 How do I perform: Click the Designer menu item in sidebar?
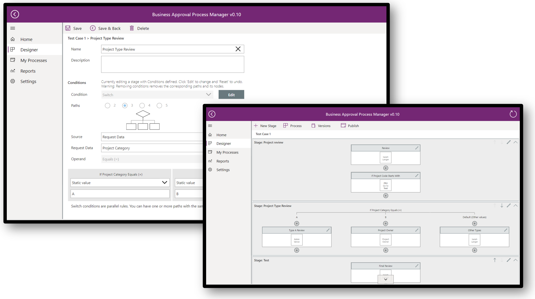tap(29, 50)
